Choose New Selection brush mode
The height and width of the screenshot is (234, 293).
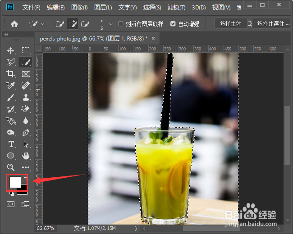coord(60,24)
